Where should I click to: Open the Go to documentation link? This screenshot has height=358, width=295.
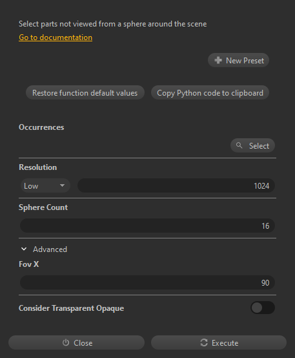[56, 37]
